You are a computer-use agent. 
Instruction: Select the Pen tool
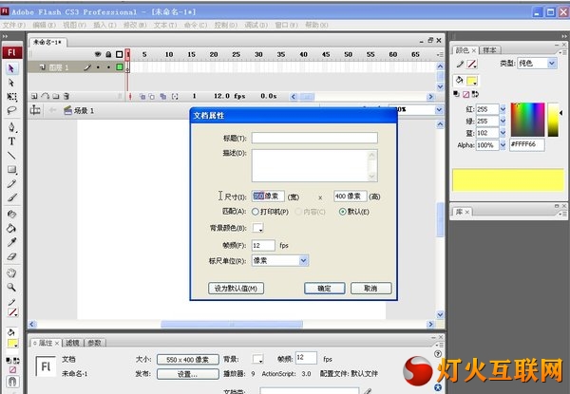click(11, 127)
